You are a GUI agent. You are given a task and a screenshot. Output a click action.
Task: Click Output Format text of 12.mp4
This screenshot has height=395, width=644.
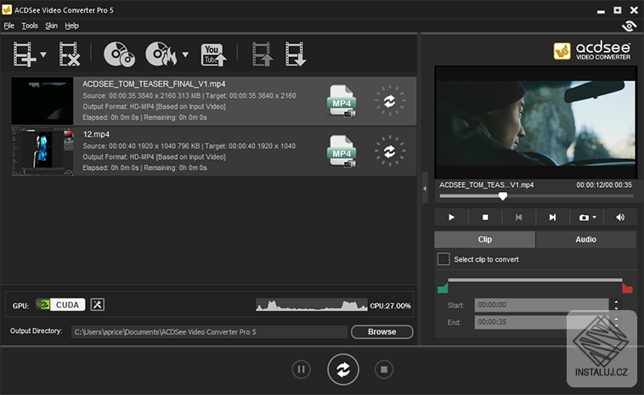coord(154,157)
